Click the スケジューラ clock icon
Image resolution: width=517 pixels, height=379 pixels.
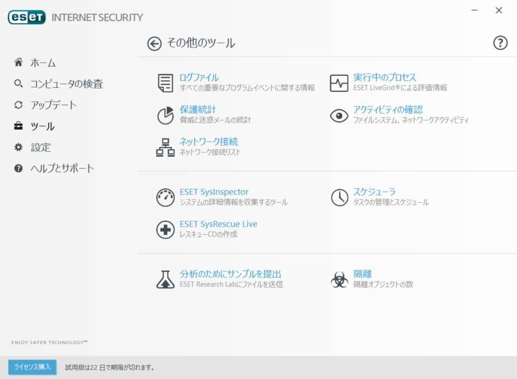(x=339, y=198)
